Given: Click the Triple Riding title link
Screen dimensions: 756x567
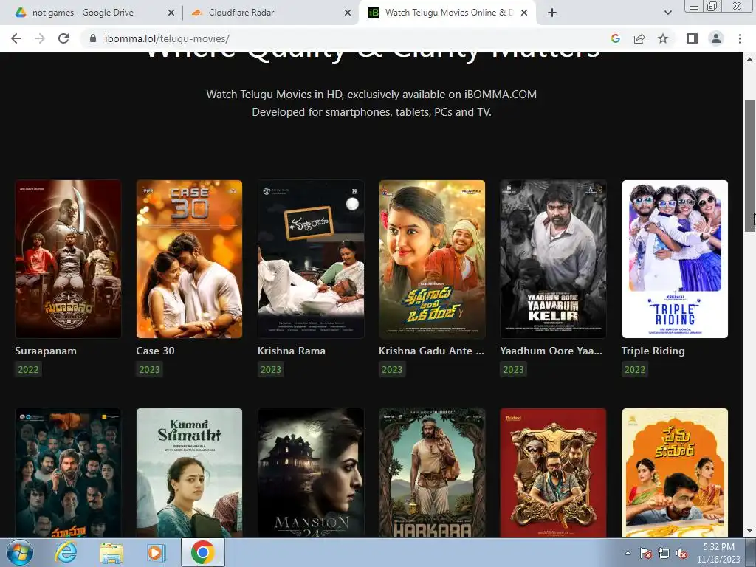Looking at the screenshot, I should pos(653,351).
